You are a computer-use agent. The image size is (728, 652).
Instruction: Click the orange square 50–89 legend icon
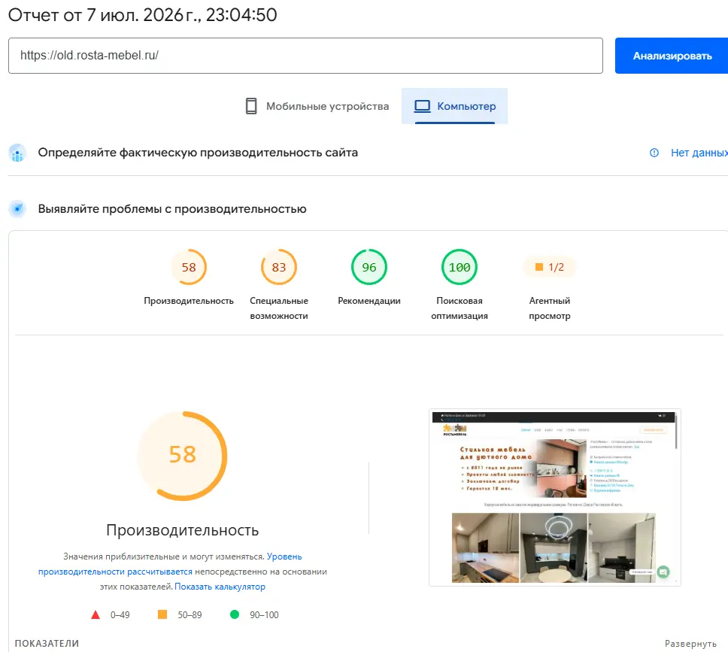(162, 614)
